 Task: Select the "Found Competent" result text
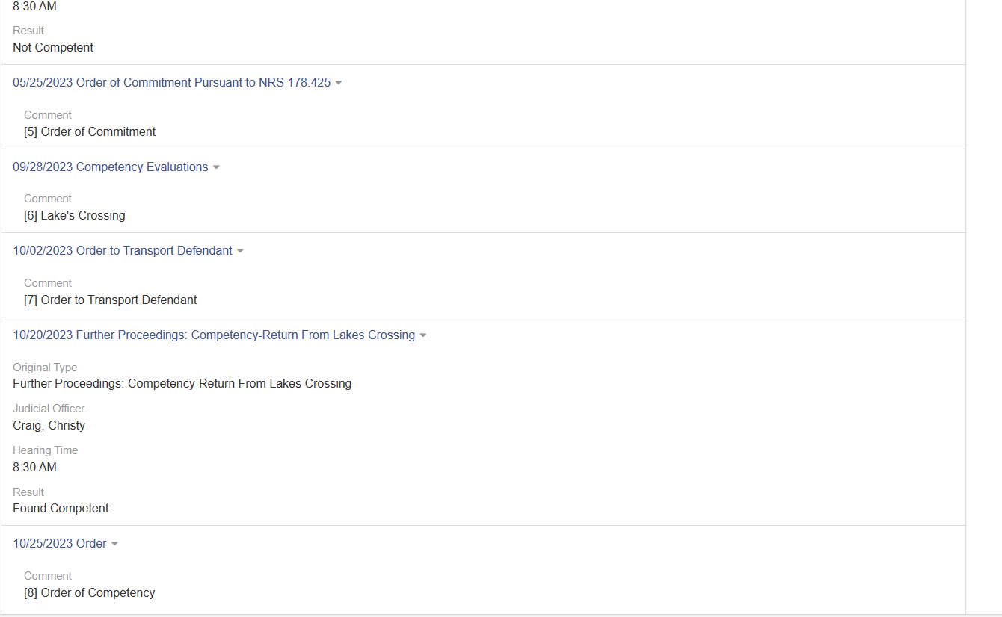61,509
